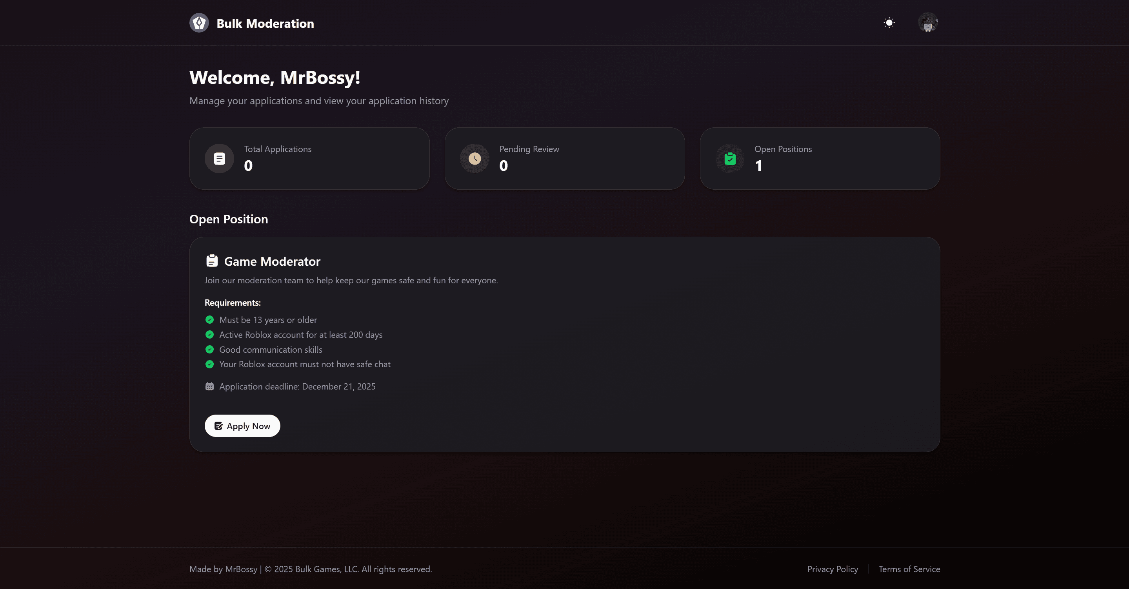Click the 'Open Position' section heading
The image size is (1129, 589).
coord(228,219)
